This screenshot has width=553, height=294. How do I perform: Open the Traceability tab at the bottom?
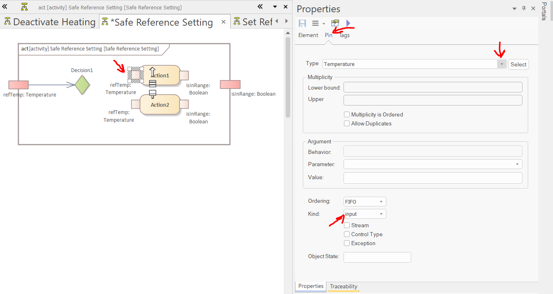click(344, 287)
